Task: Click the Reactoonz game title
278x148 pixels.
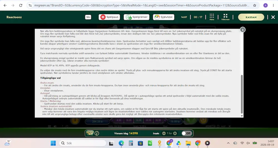Action: pos(14,17)
